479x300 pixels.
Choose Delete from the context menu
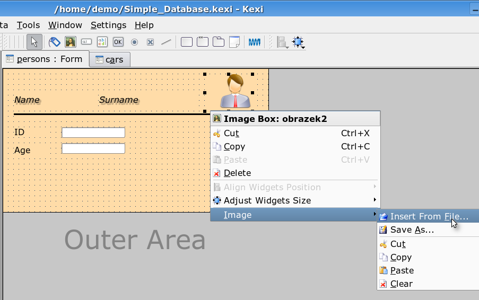point(237,173)
